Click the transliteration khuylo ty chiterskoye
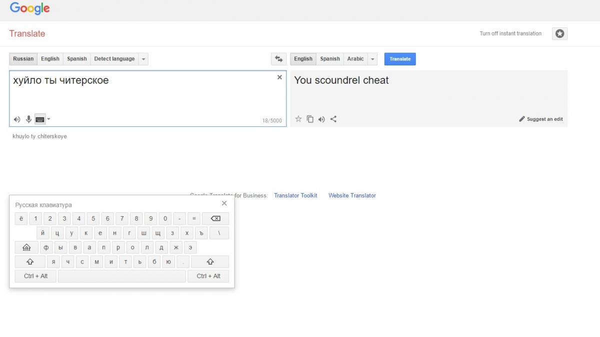The image size is (600, 337). [x=40, y=136]
